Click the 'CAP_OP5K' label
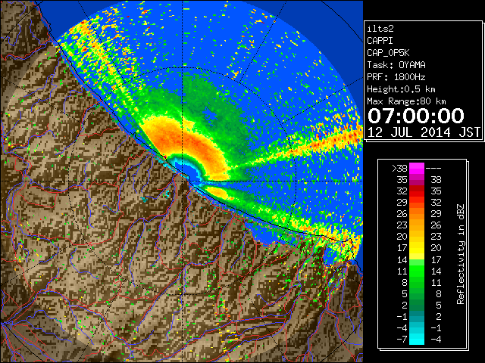Image resolution: width=485 pixels, height=363 pixels. 388,53
